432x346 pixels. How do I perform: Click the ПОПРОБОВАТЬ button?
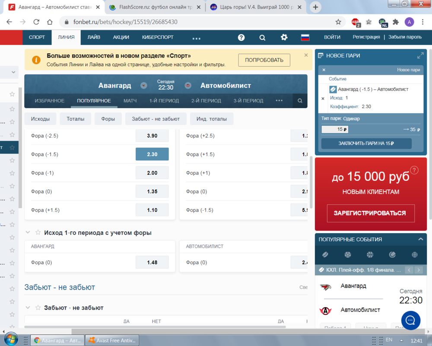(x=264, y=60)
